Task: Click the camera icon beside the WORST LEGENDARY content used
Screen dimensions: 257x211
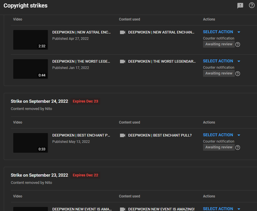Action: (122, 61)
